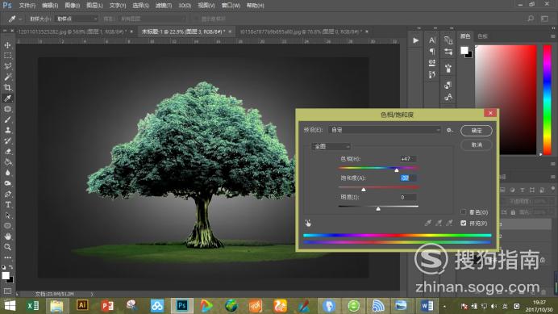Click the add-to-sample eyedropper in dialog
Viewport: 558px width, 314px height.
pos(439,223)
